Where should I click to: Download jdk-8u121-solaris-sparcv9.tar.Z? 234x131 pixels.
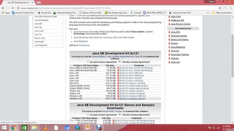click(x=133, y=86)
